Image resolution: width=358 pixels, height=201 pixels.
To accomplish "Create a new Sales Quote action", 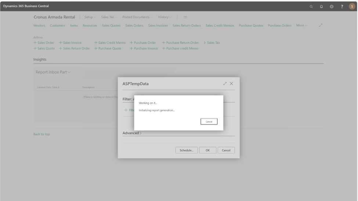I will pos(44,48).
